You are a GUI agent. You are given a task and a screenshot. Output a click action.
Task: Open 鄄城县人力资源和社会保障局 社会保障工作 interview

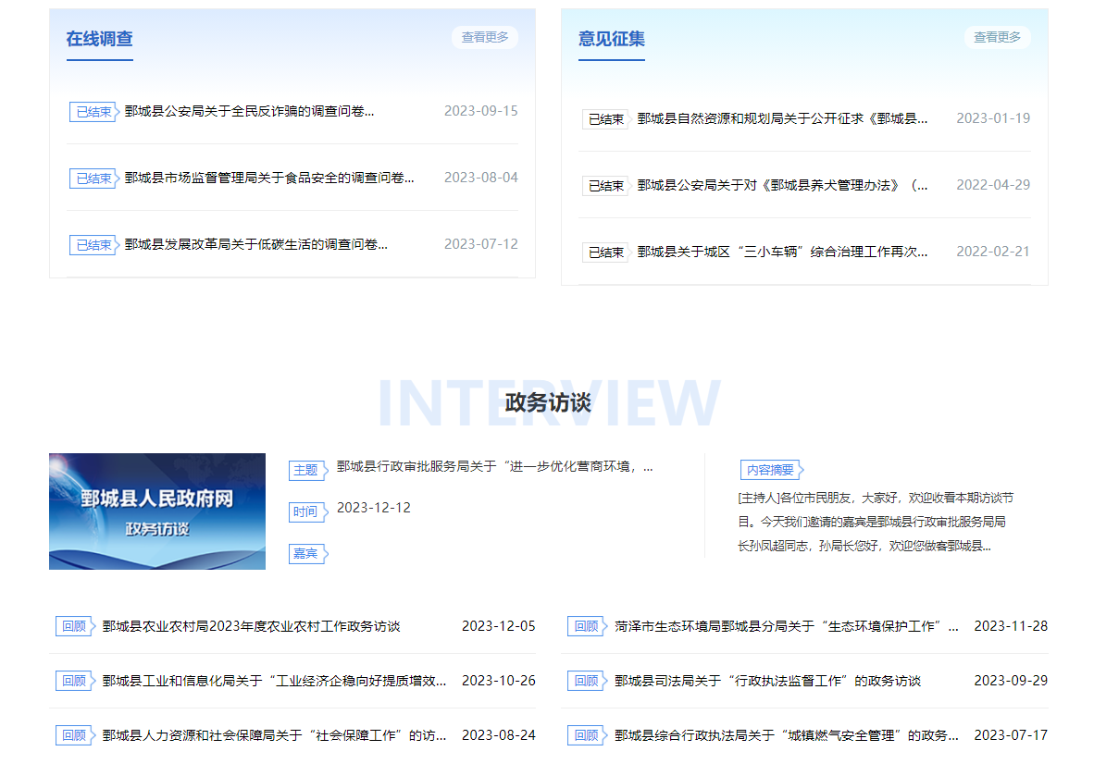pyautogui.click(x=274, y=735)
